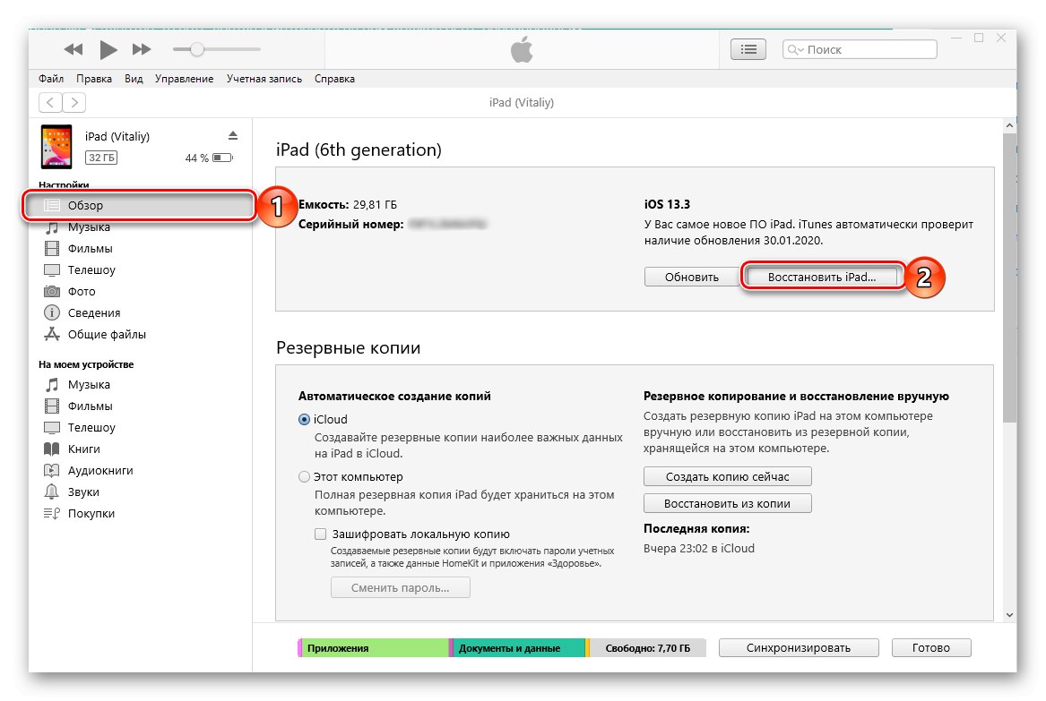This screenshot has width=1046, height=701.
Task: Open the Учетная запись menu
Action: (264, 79)
